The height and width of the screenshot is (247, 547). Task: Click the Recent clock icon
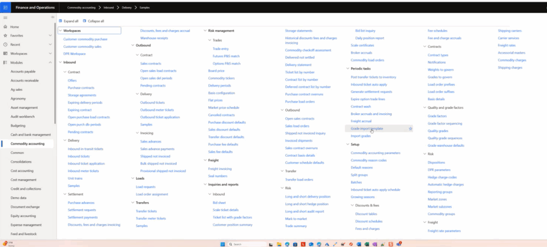[x=5, y=45]
